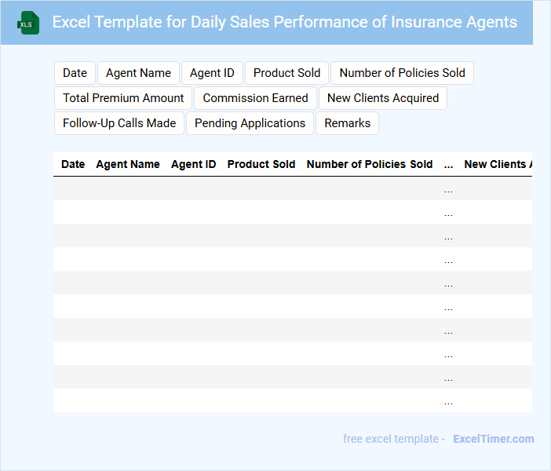Select the Agent ID tag
This screenshot has width=551, height=471.
pyautogui.click(x=212, y=73)
